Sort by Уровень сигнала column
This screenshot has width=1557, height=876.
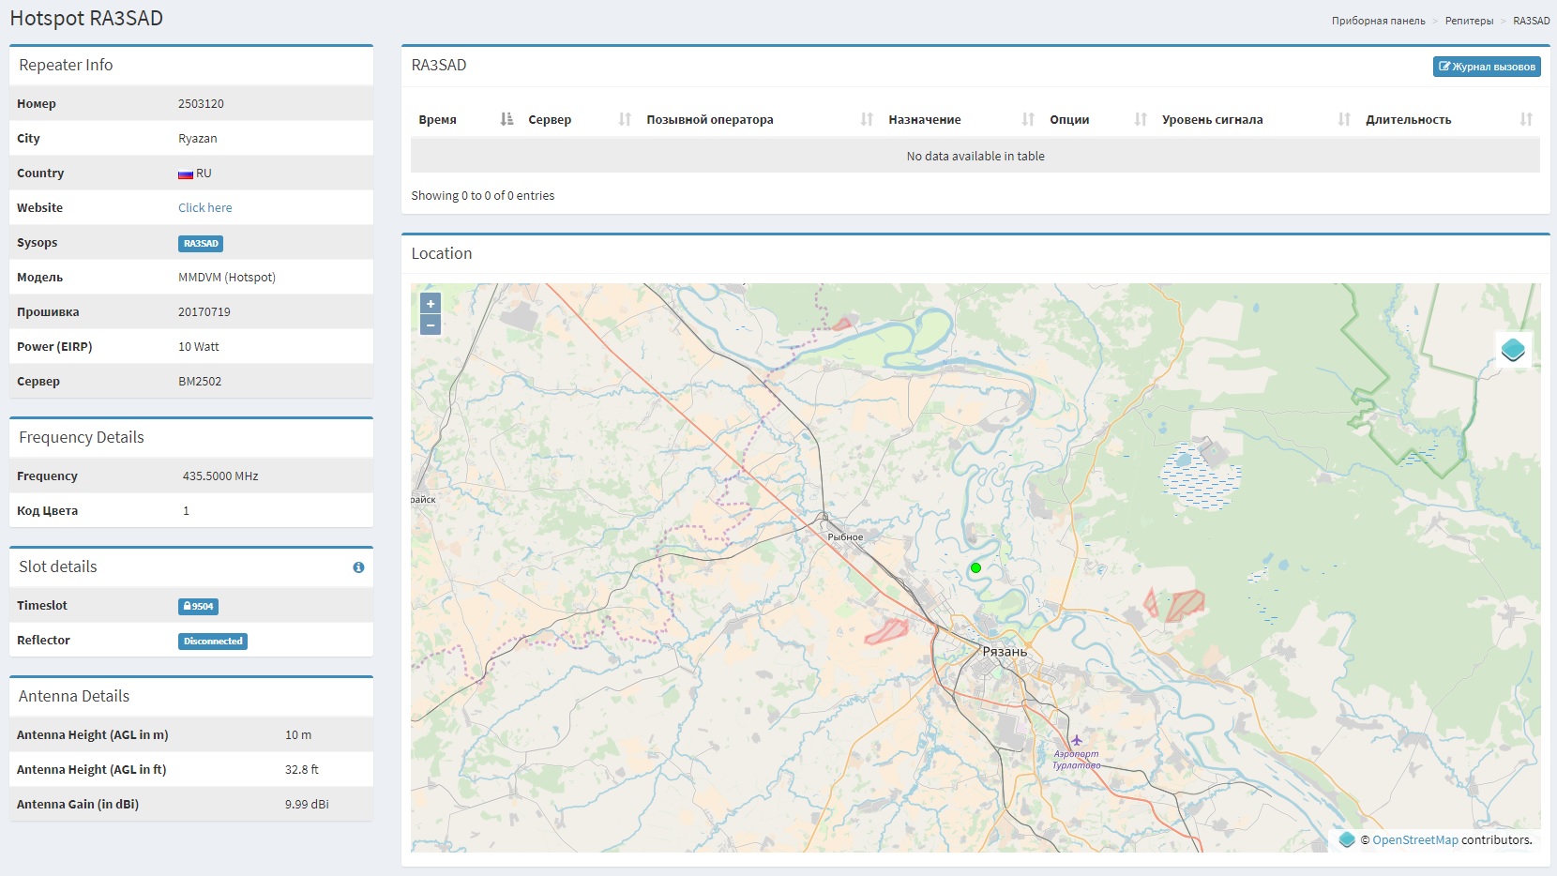click(1256, 119)
